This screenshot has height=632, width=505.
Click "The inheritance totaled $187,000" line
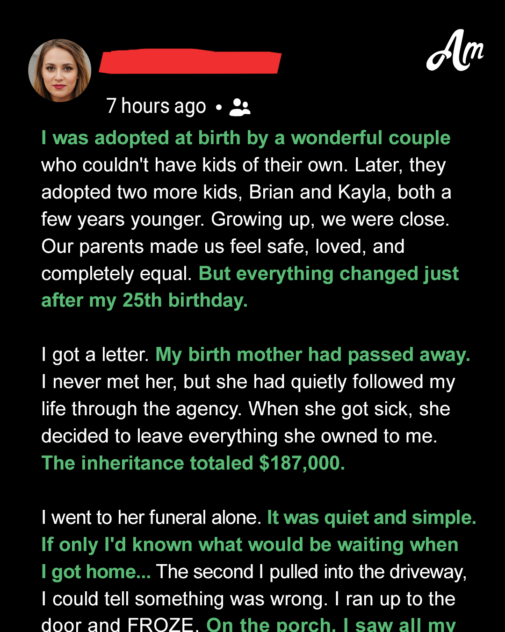pos(193,463)
